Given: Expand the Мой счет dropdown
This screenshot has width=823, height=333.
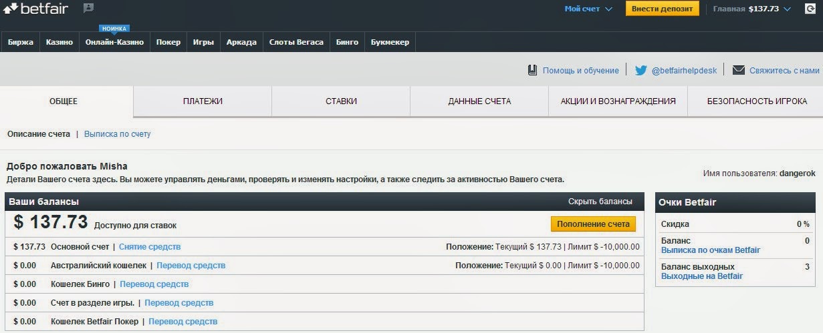Looking at the screenshot, I should coord(588,9).
